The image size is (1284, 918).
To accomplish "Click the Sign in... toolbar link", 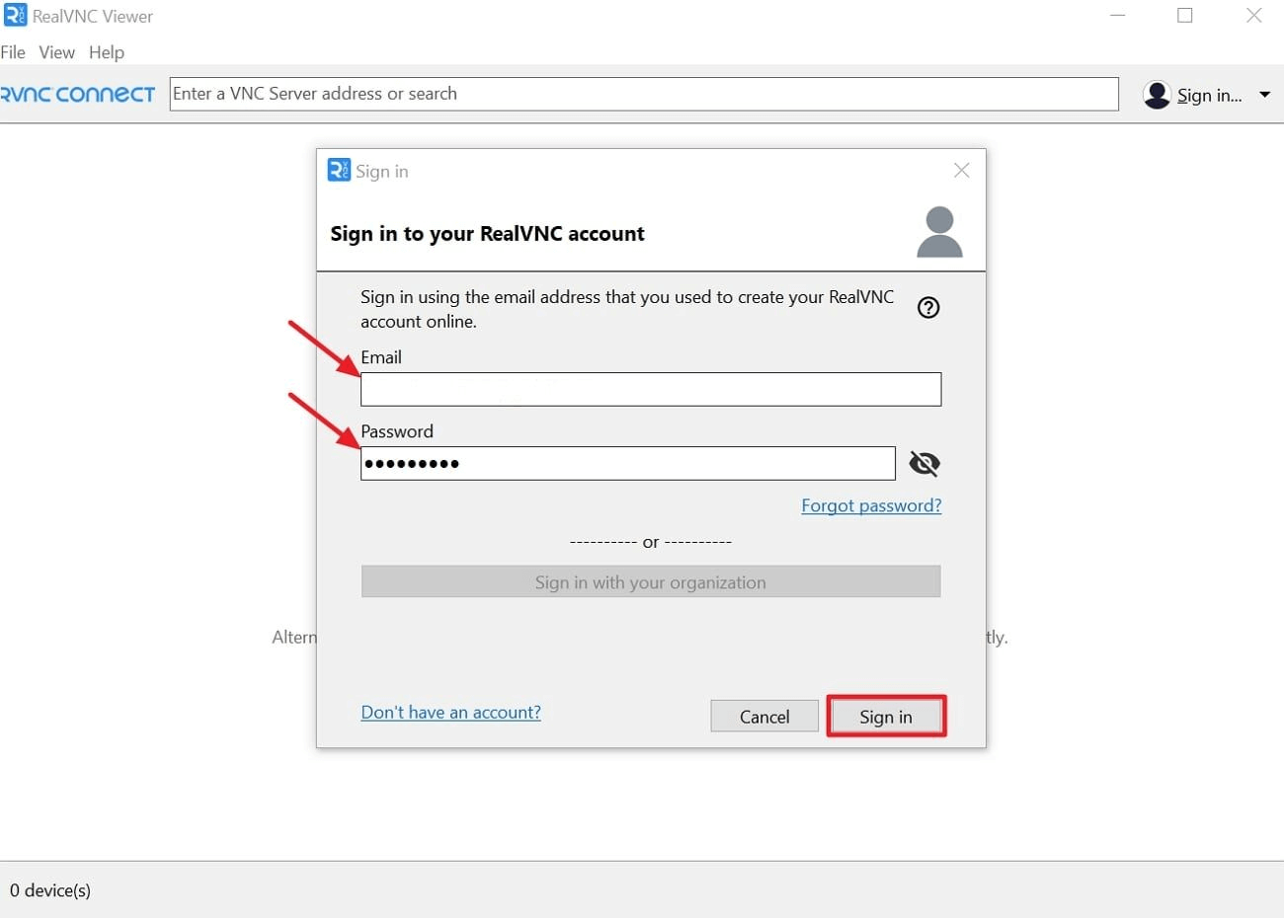I will click(x=1209, y=96).
